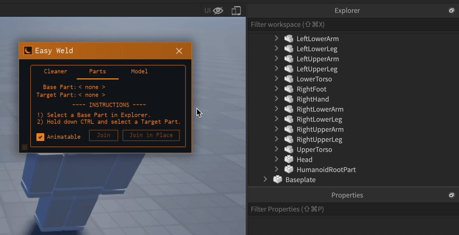Viewport: 459px width, 235px height.
Task: Select LeftLowerArm in Explorer
Action: [x=317, y=39]
